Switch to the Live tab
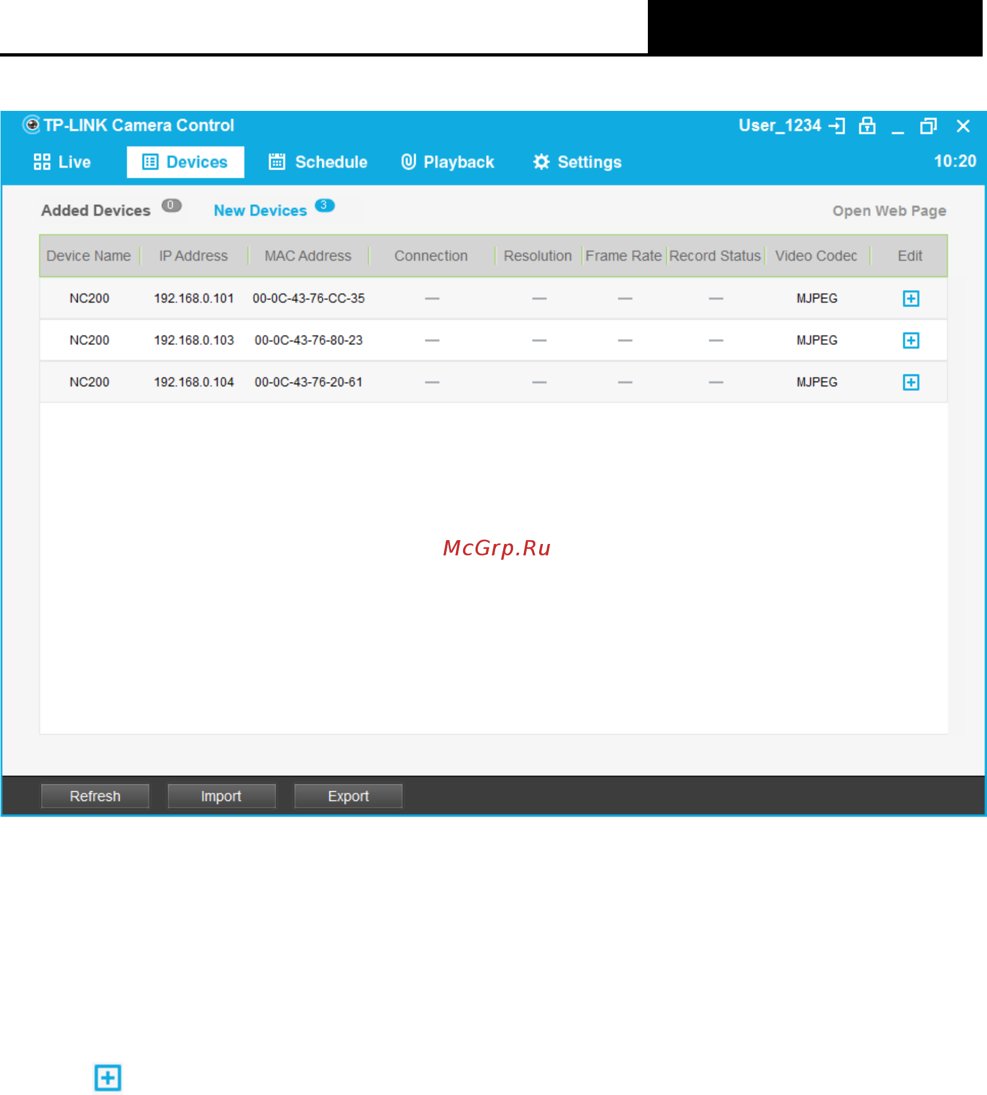Viewport: 987px width, 1095px height. pyautogui.click(x=62, y=162)
